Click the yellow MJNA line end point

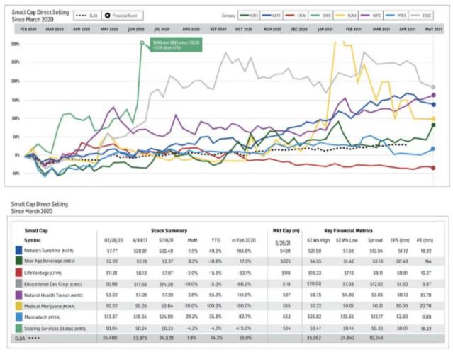[x=433, y=118]
